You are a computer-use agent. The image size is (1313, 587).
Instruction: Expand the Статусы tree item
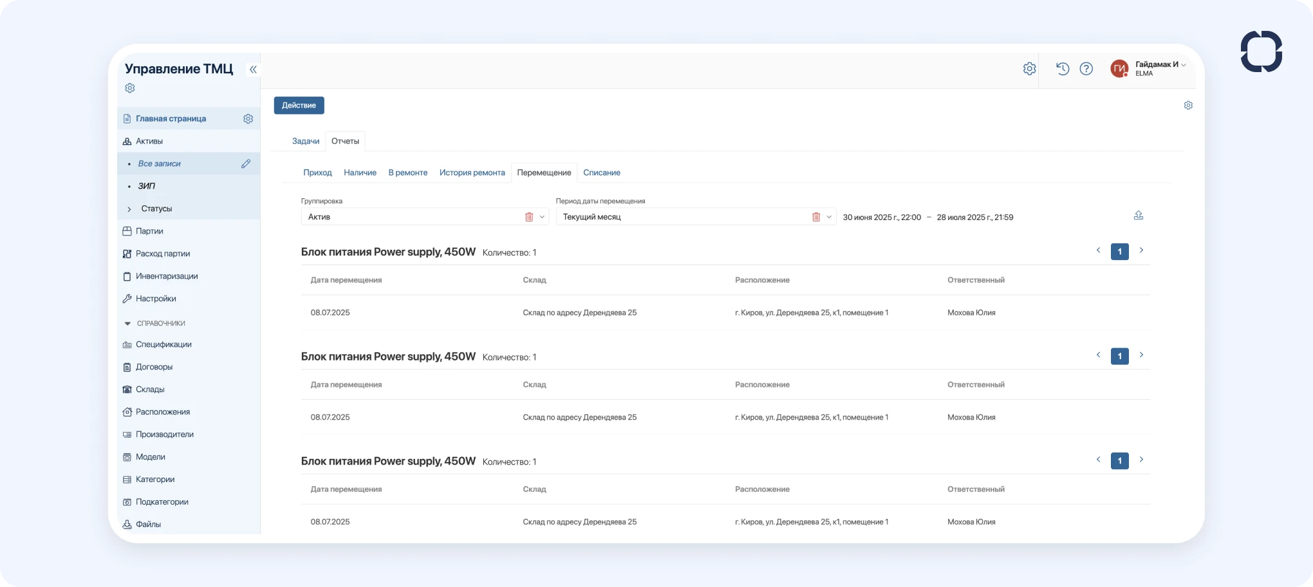tap(129, 209)
